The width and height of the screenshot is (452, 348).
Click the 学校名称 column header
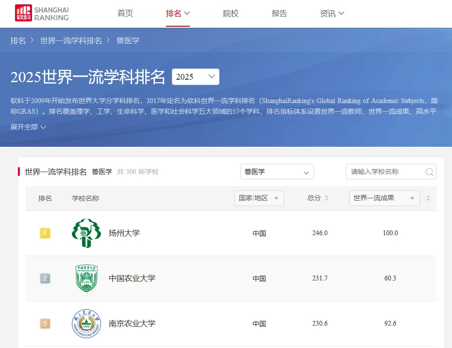click(x=85, y=198)
